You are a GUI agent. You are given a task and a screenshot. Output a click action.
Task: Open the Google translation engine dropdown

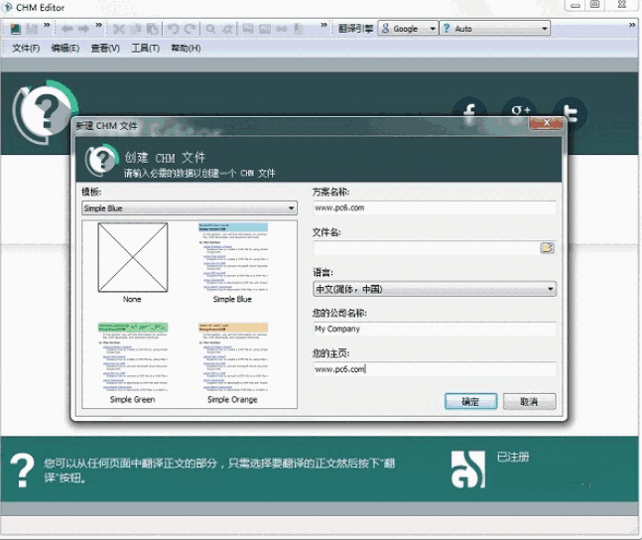(408, 28)
